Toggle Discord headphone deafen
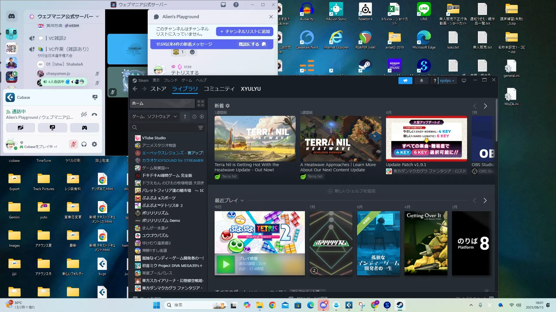 [84, 144]
